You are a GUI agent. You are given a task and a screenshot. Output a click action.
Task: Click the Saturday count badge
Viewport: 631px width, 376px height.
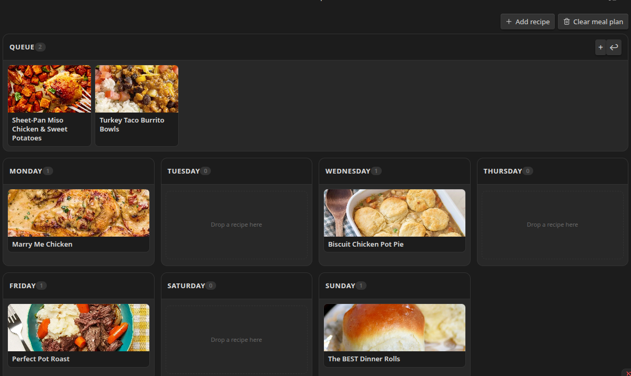tap(211, 286)
